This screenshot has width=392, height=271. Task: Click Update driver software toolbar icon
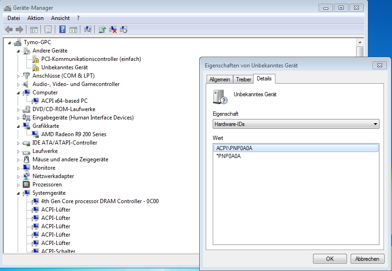coord(102,30)
